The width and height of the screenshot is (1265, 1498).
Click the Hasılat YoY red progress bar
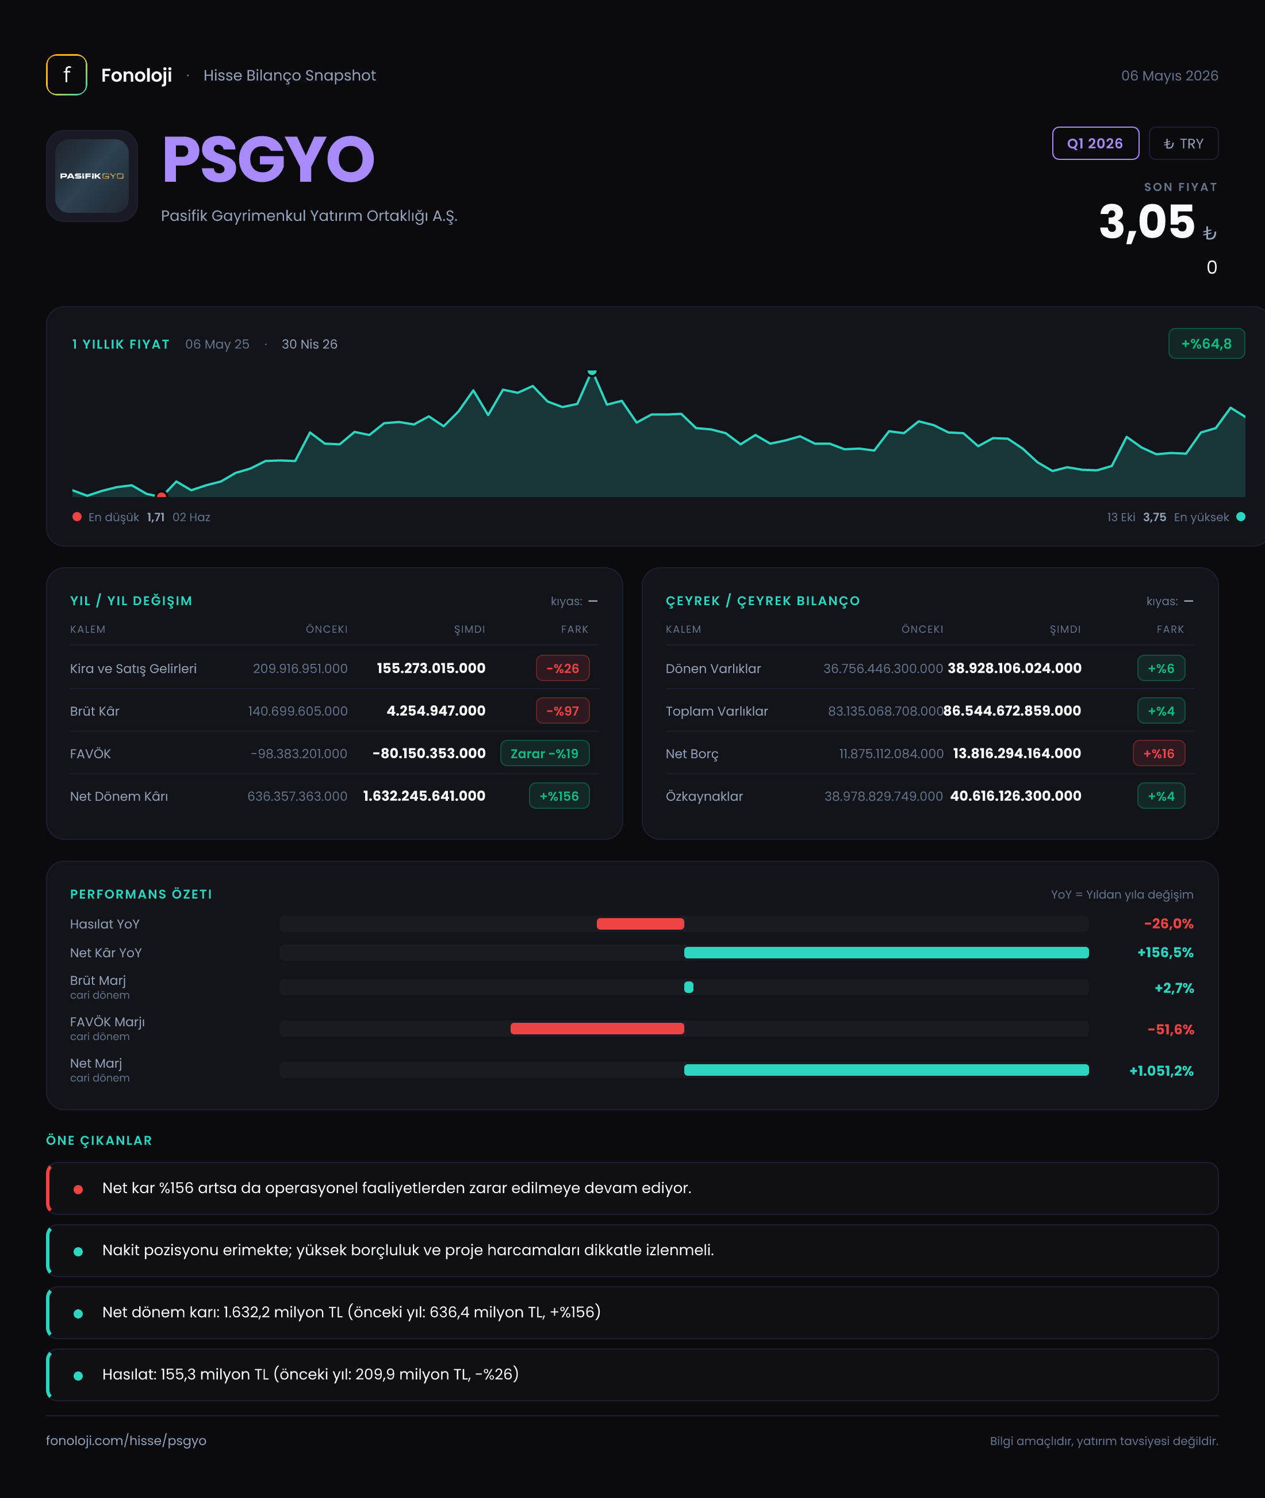(641, 924)
